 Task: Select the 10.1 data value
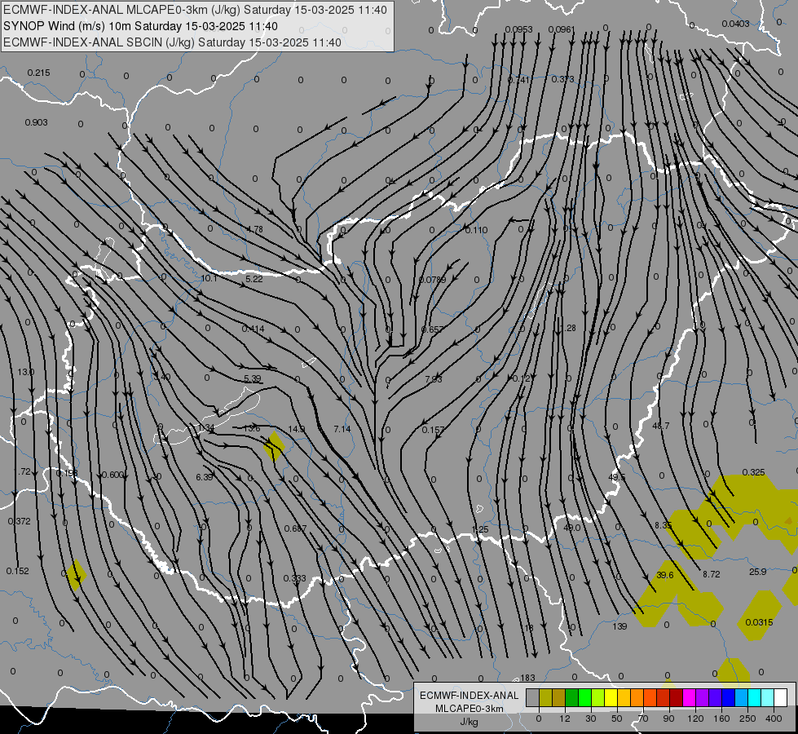(209, 279)
